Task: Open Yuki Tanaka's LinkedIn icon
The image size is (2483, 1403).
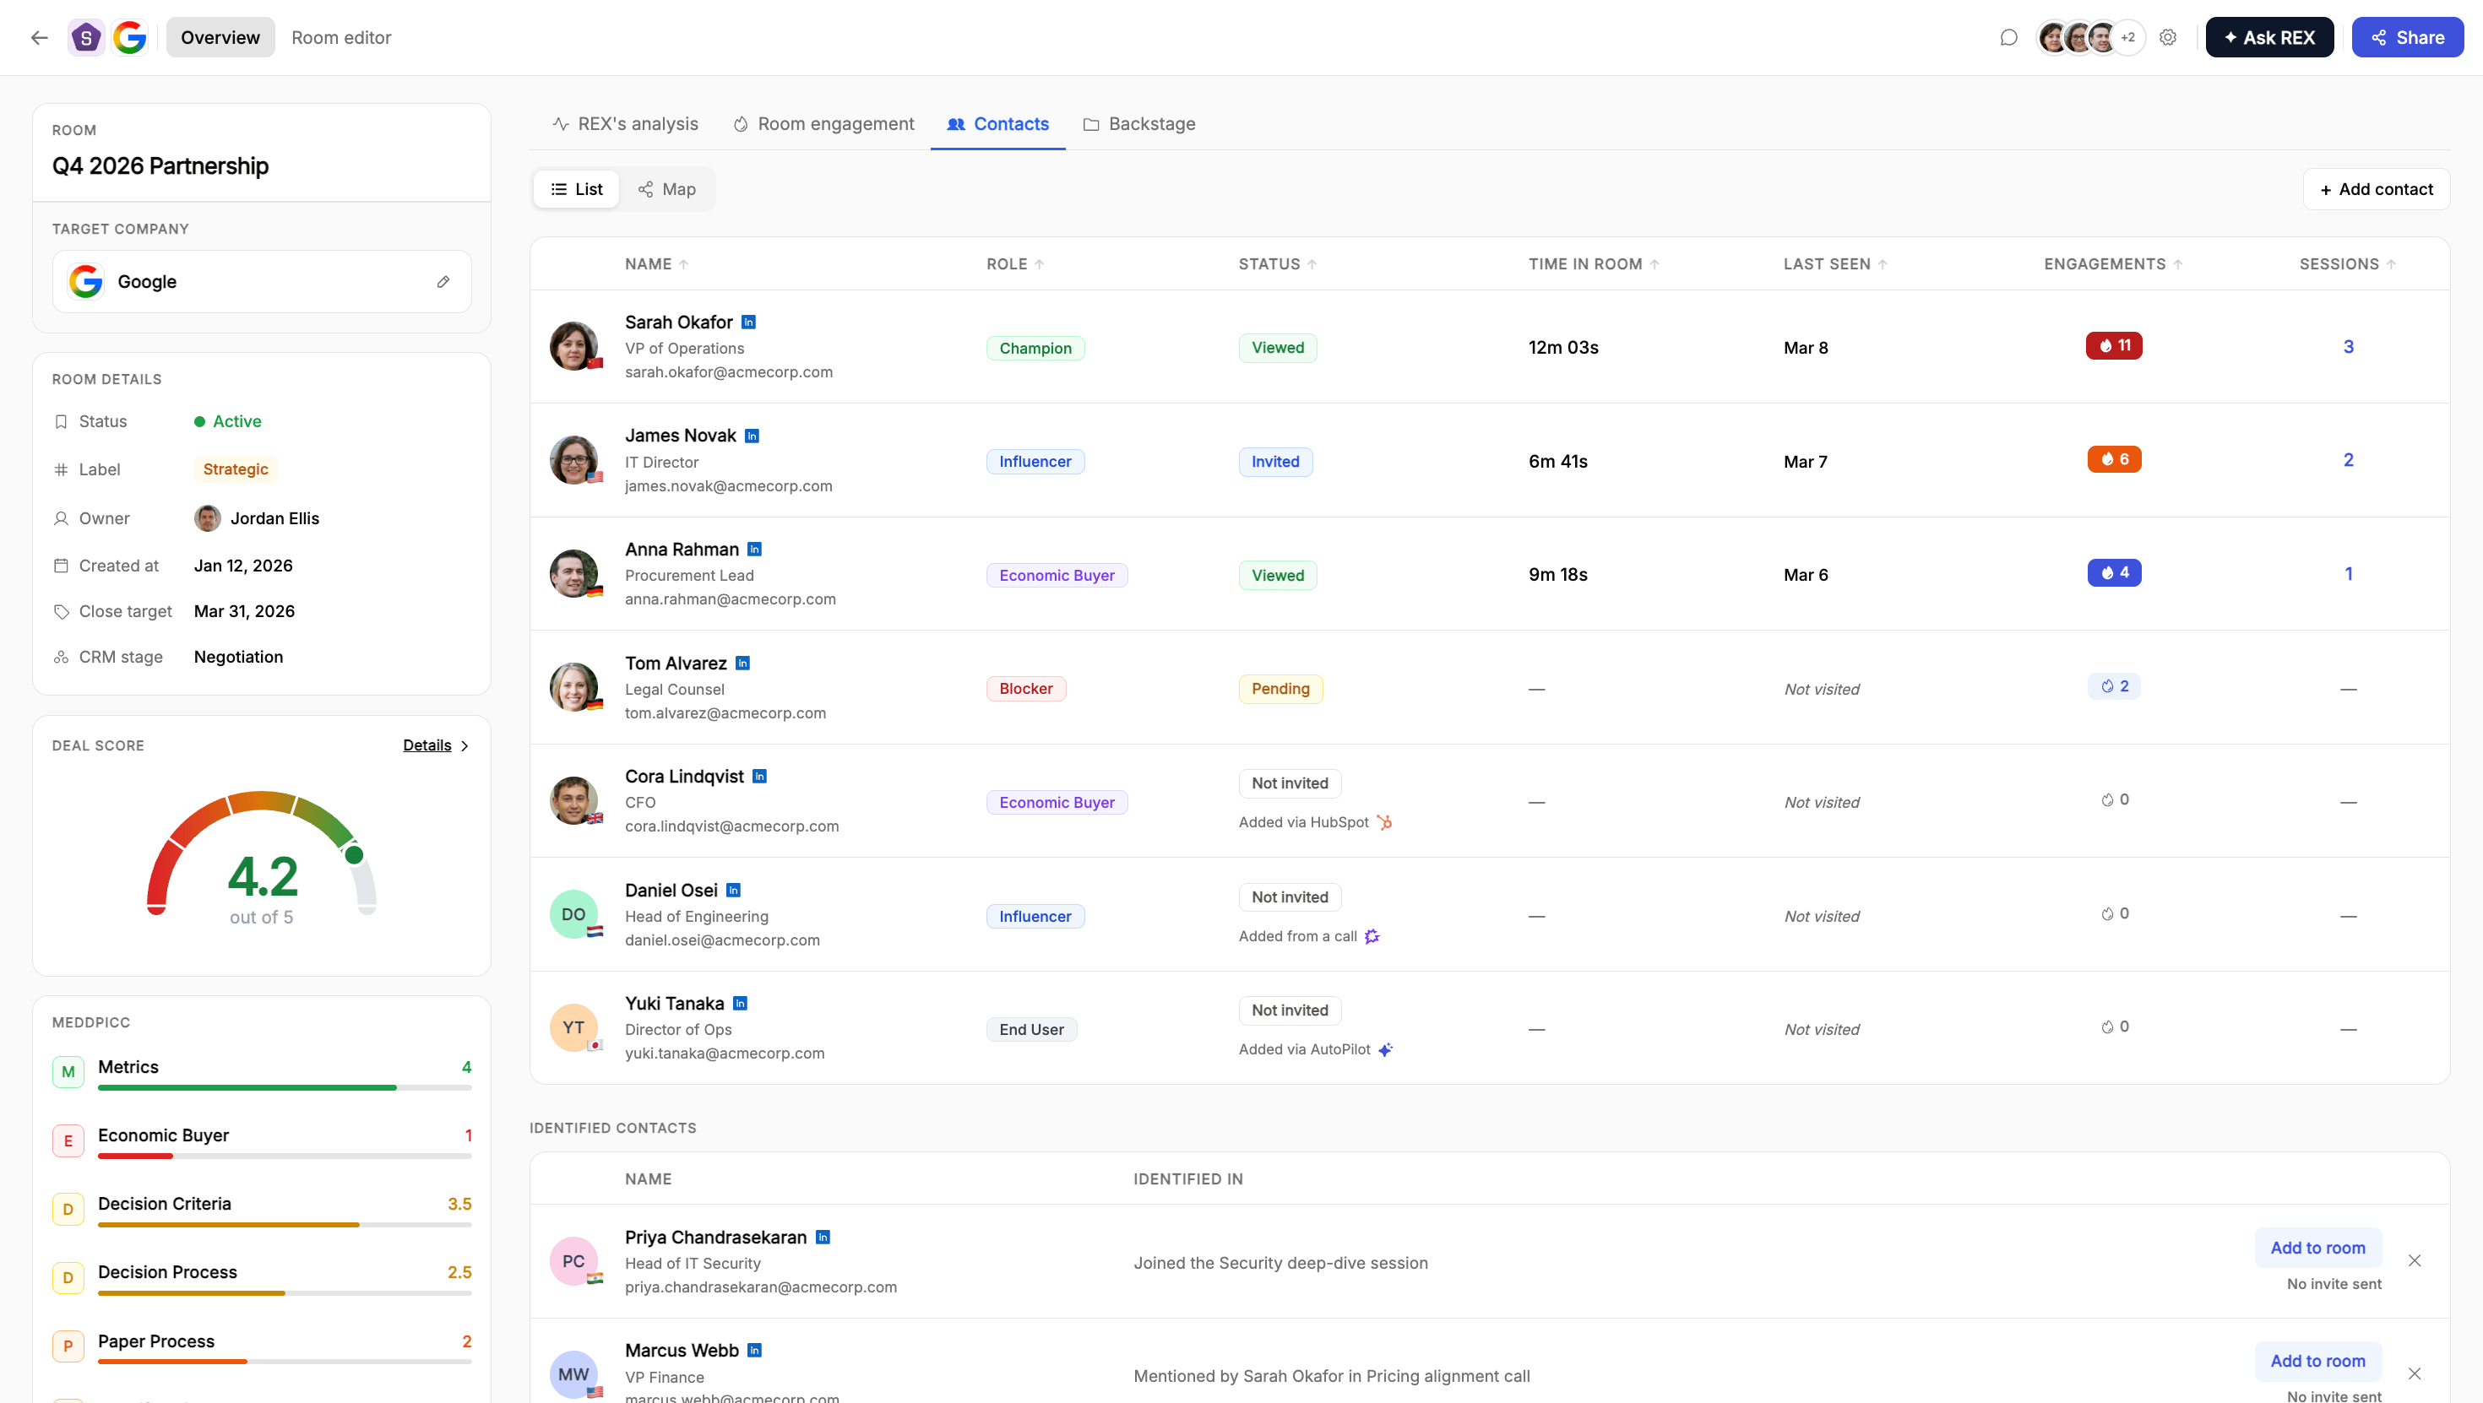Action: 741,1003
